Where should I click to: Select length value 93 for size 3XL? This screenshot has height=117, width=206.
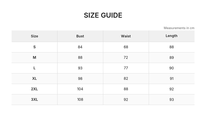click(171, 100)
